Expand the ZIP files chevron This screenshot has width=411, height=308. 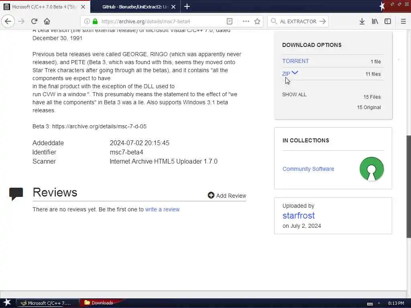pyautogui.click(x=295, y=73)
